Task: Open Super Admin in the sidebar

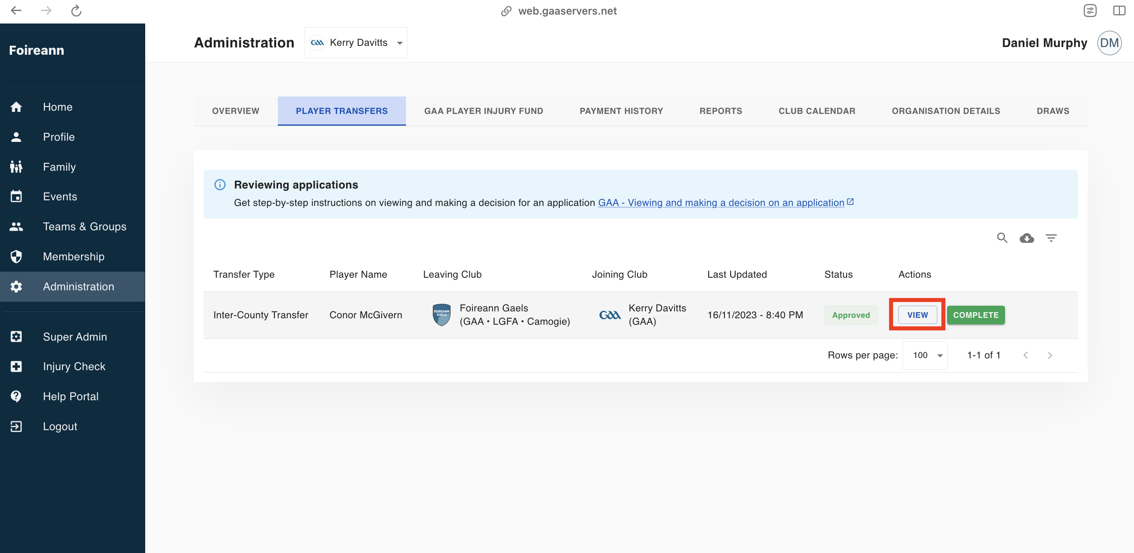Action: click(72, 337)
